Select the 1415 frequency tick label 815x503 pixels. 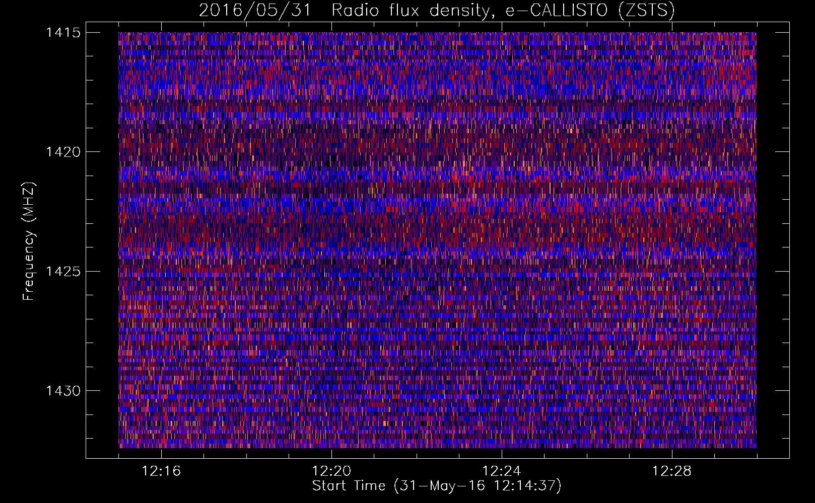point(63,33)
